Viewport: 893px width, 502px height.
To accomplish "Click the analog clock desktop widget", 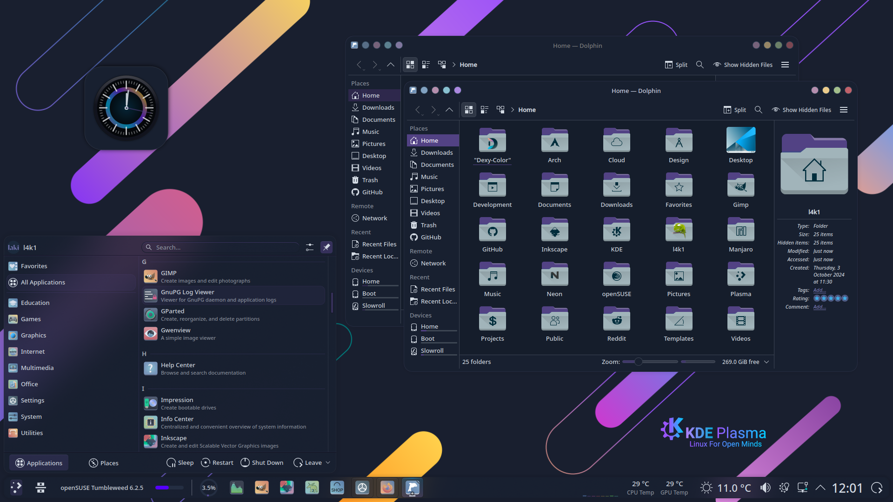I will tap(126, 108).
